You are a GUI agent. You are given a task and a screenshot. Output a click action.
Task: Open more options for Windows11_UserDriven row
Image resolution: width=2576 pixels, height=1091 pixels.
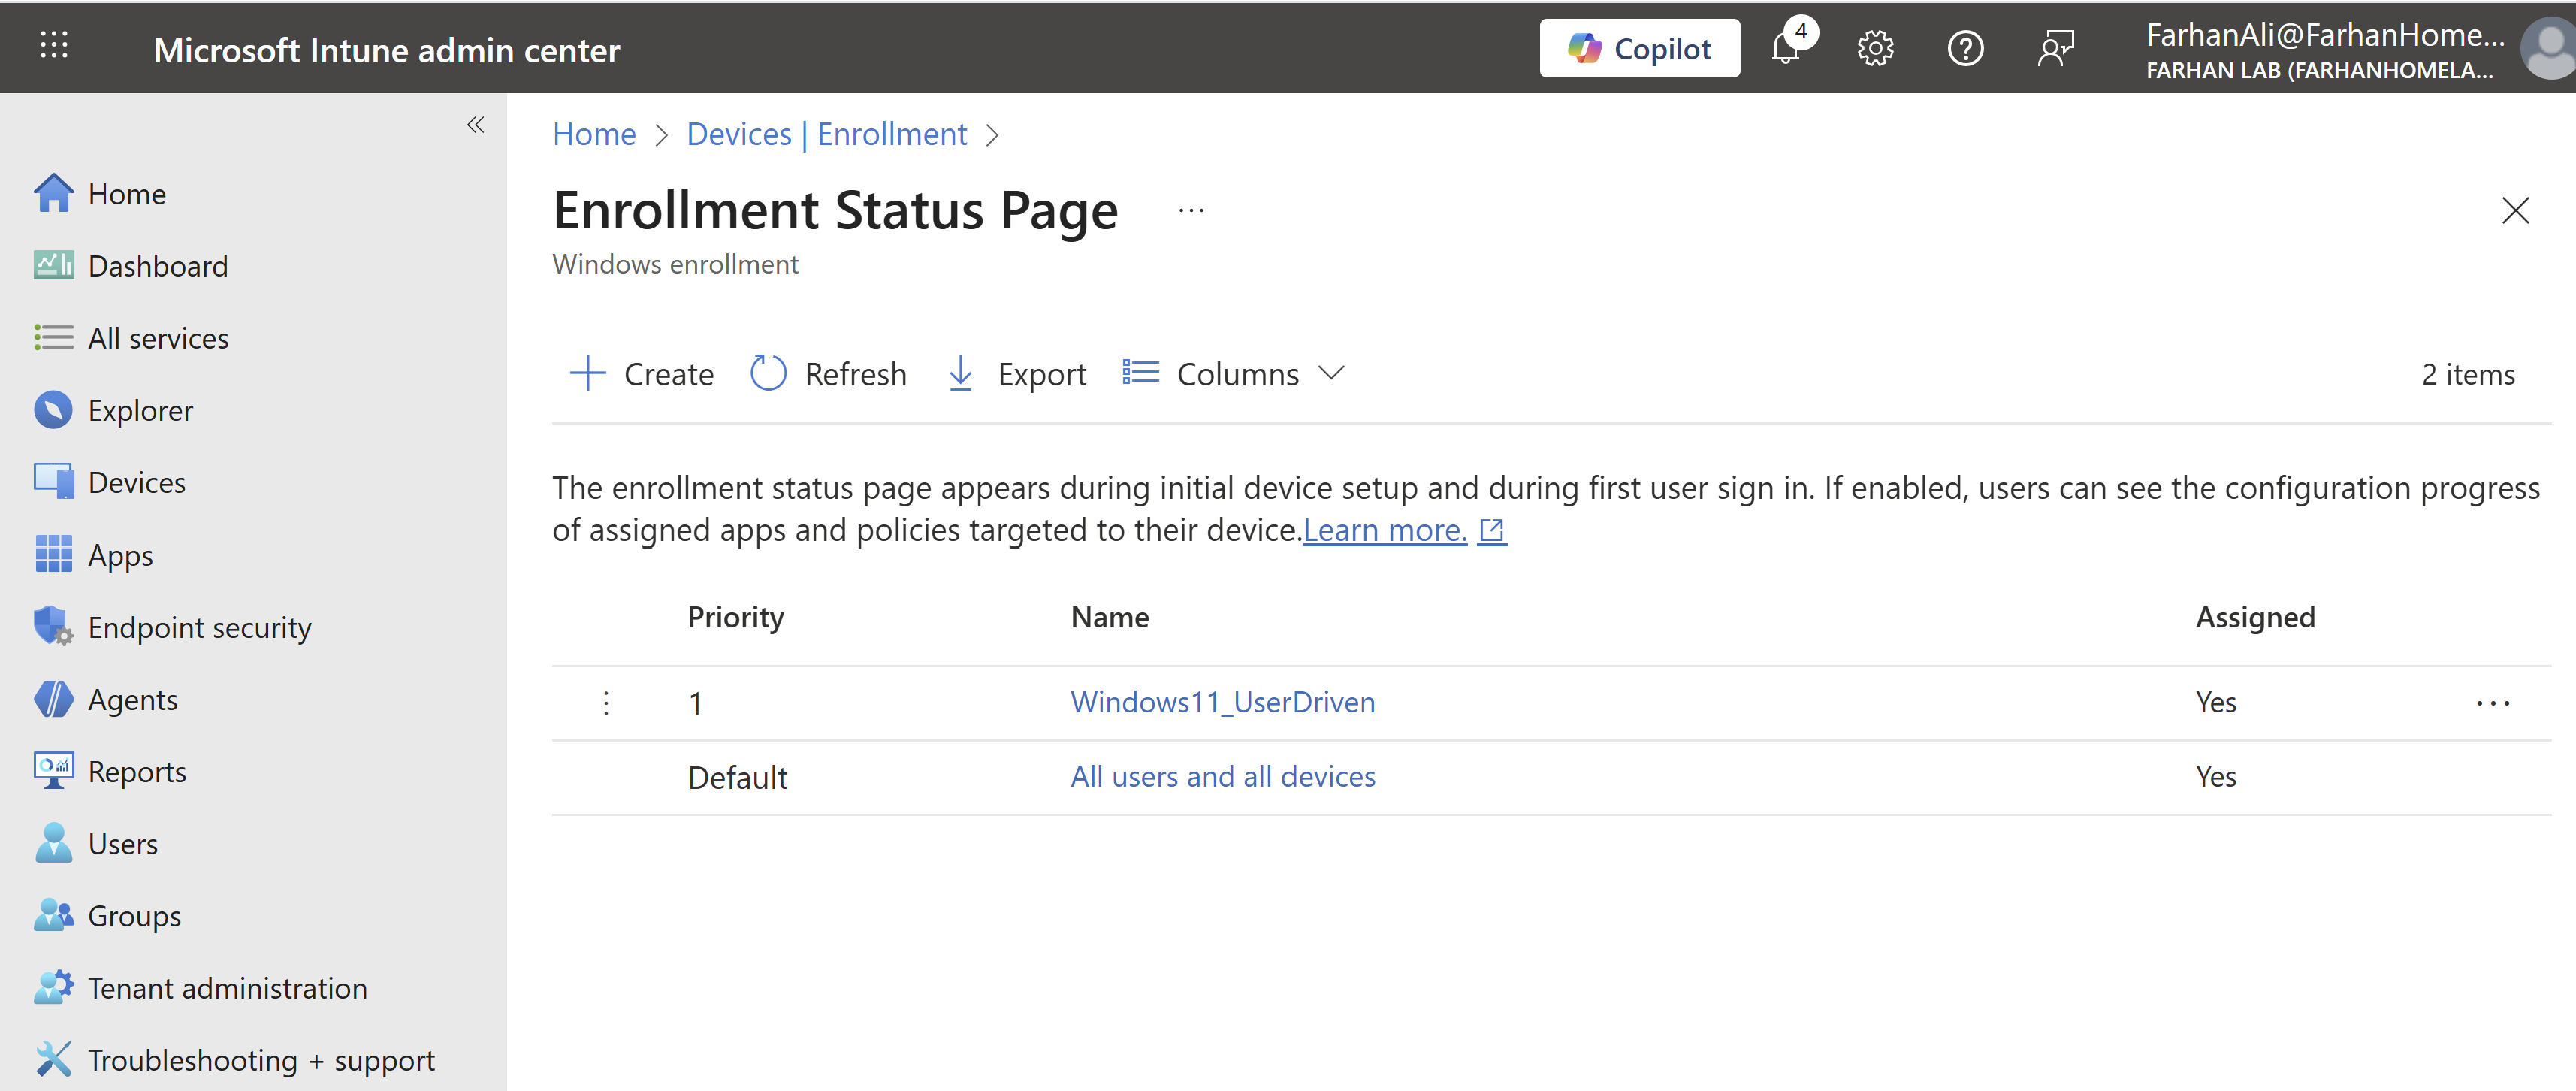[x=2493, y=703]
